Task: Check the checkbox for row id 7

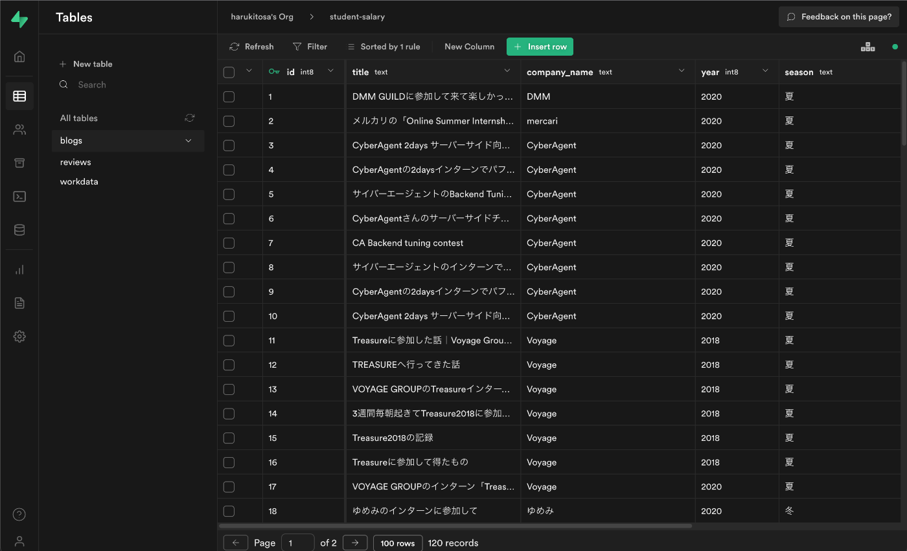Action: pos(229,243)
